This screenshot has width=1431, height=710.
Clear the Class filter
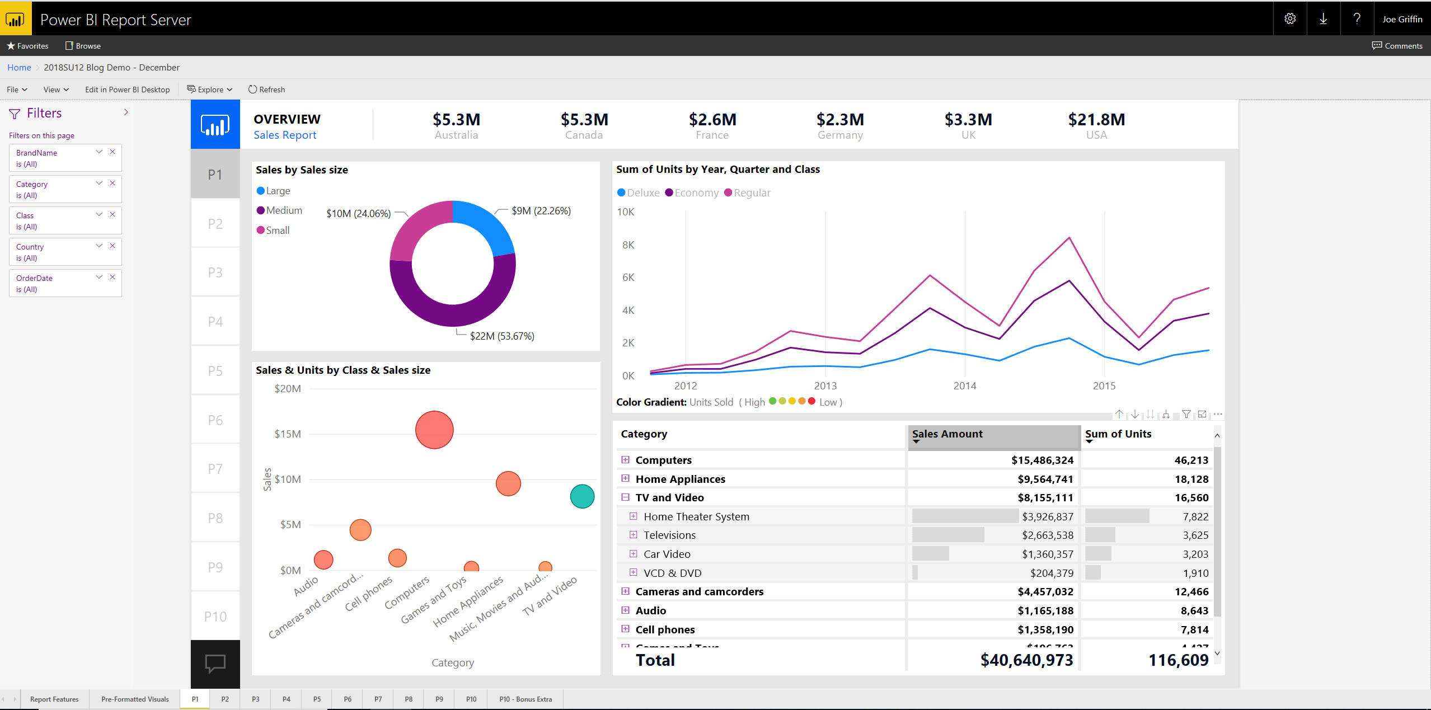[x=112, y=214]
